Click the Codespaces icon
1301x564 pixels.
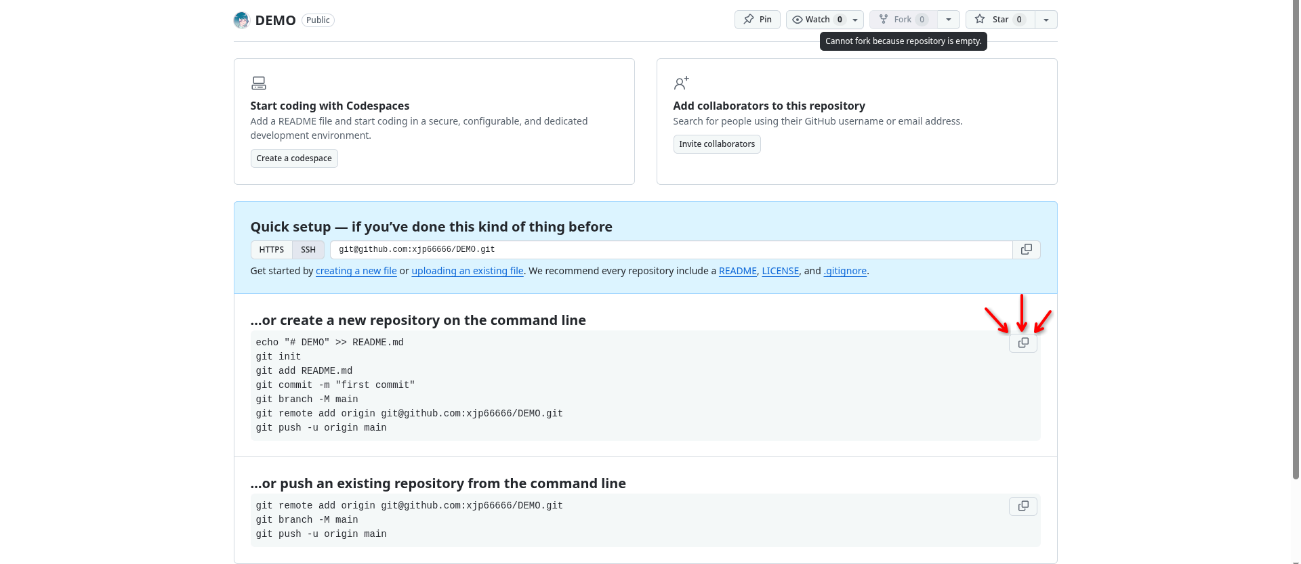pyautogui.click(x=259, y=83)
